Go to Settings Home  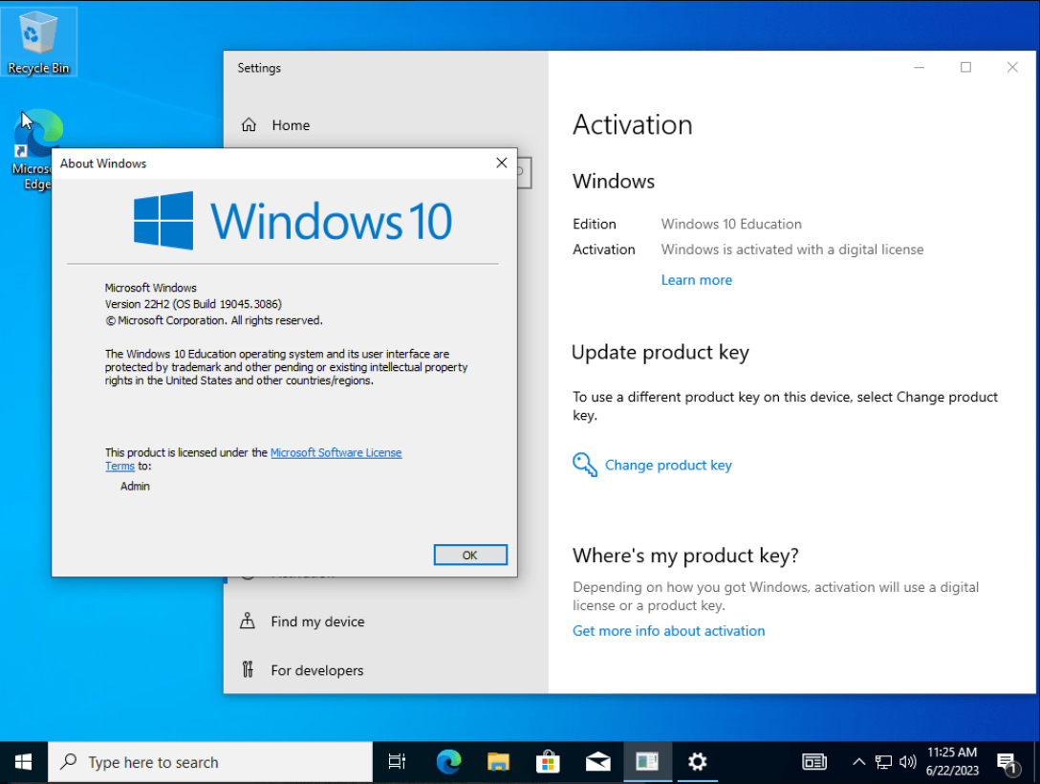tap(291, 125)
